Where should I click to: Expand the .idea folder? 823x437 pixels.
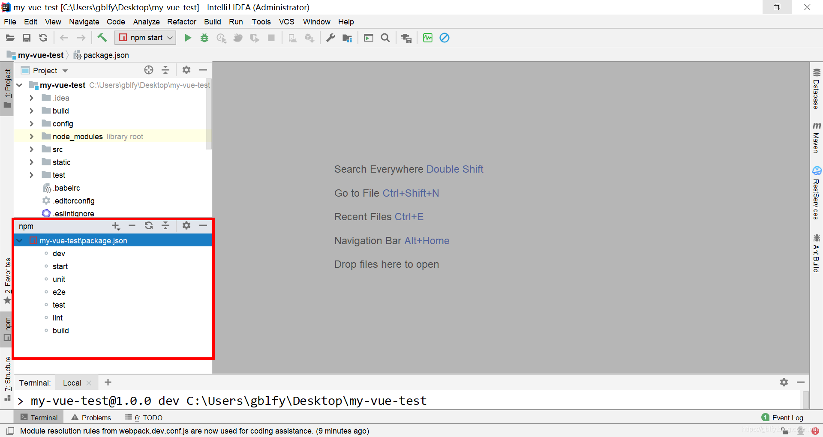[31, 98]
